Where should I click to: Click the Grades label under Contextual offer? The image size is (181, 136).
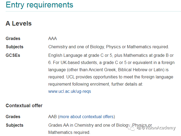click(13, 117)
